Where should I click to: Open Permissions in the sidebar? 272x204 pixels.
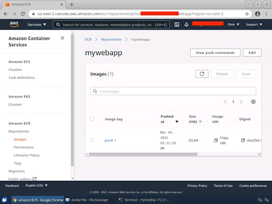click(24, 147)
